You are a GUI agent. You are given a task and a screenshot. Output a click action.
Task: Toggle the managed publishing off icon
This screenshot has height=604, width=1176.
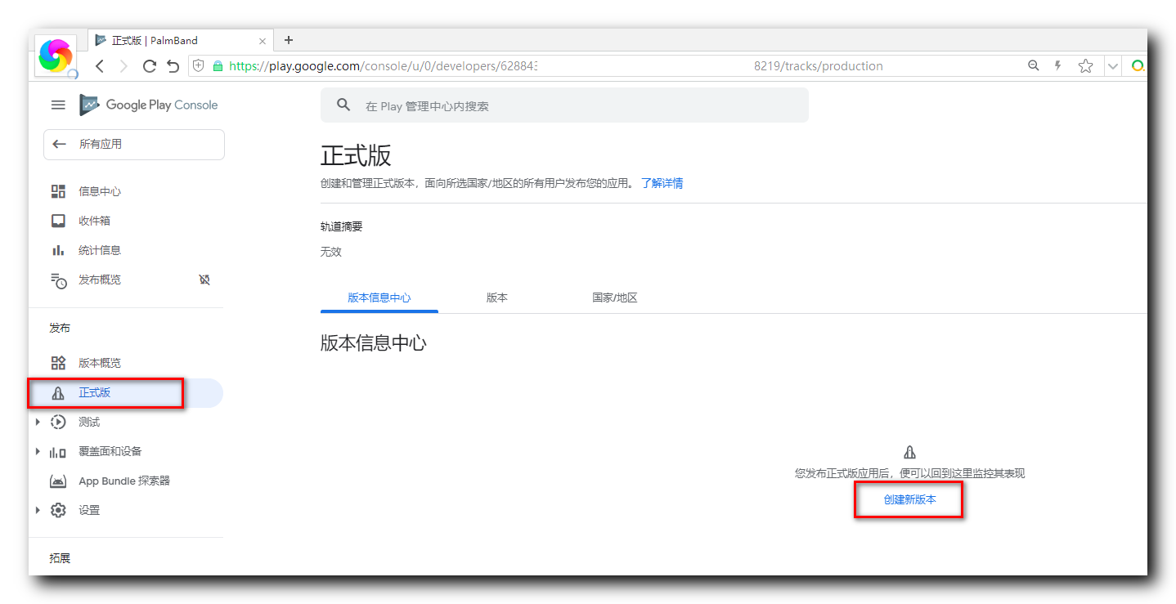[x=204, y=280]
